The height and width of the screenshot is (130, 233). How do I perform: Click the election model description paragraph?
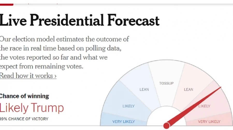64,53
